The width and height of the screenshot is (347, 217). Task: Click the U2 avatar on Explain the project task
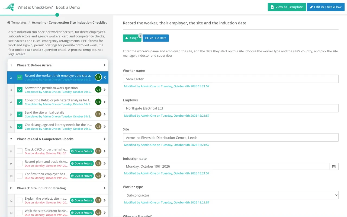(x=98, y=200)
